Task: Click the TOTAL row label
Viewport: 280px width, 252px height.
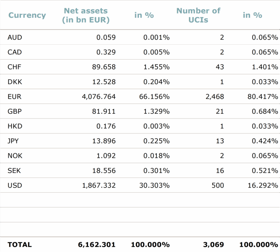Action: click(20, 245)
